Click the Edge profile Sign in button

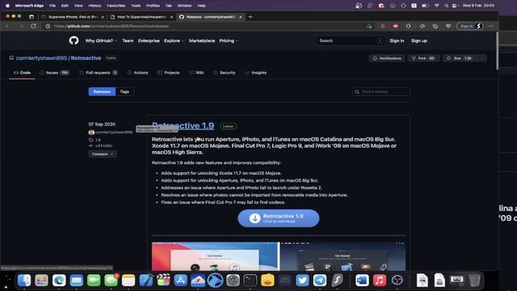[470, 26]
